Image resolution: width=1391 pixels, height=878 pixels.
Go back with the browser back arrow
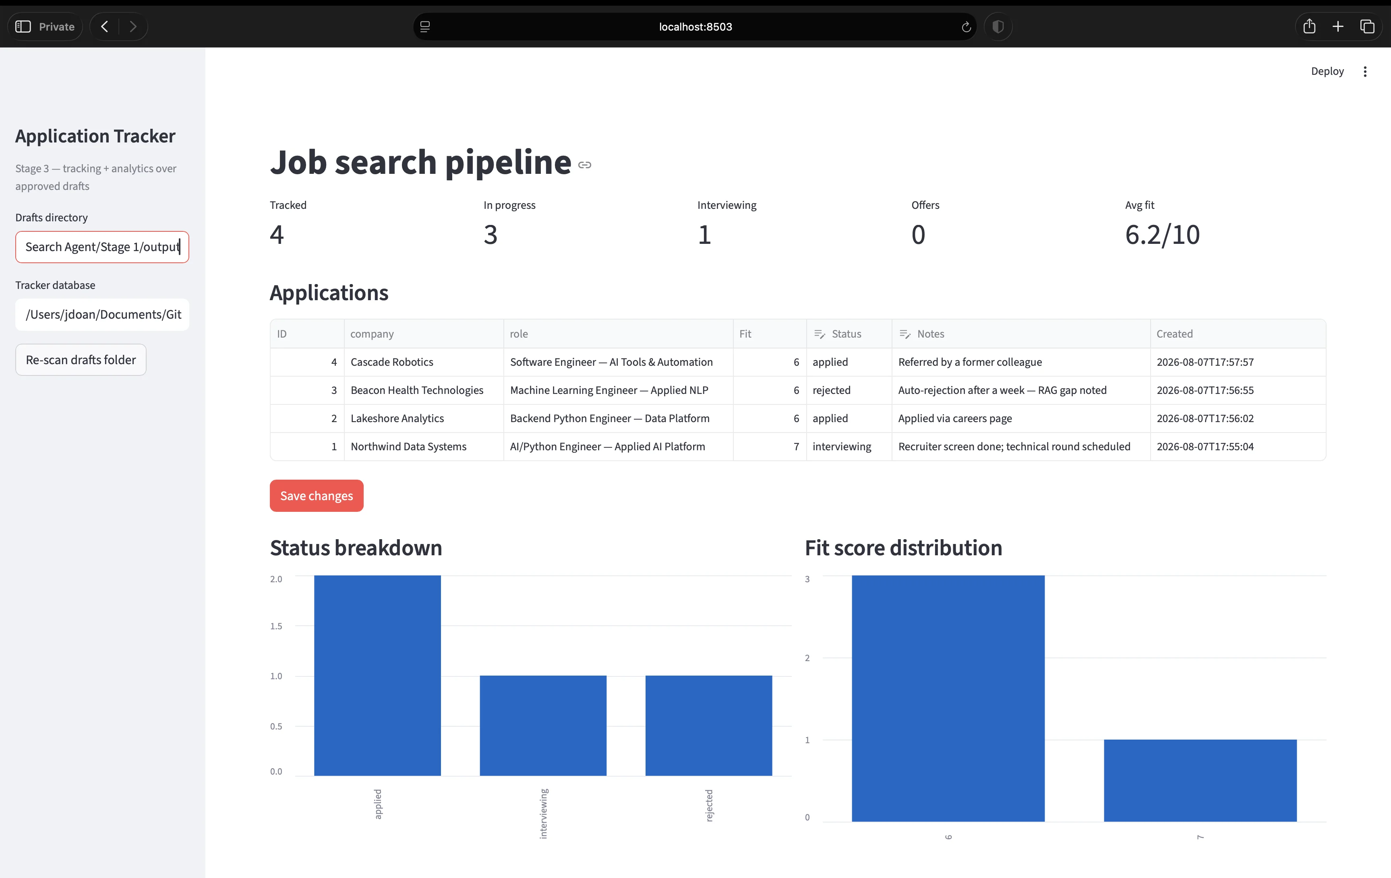coord(105,27)
